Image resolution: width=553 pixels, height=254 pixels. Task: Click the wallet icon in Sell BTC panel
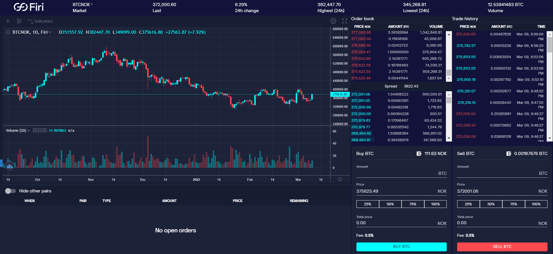click(509, 154)
